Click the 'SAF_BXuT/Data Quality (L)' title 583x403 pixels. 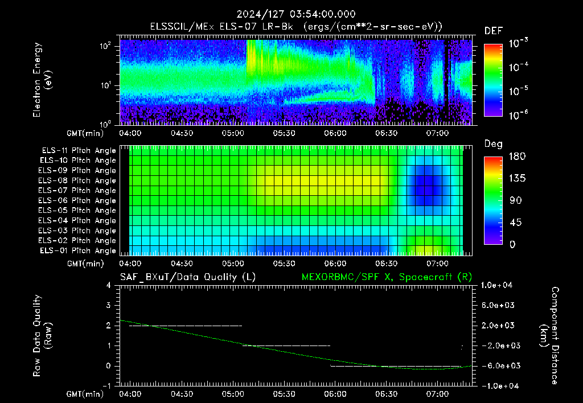(188, 277)
